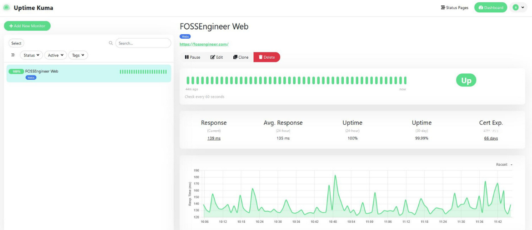Click the Cert Exp. heading
The image size is (532, 230).
491,123
